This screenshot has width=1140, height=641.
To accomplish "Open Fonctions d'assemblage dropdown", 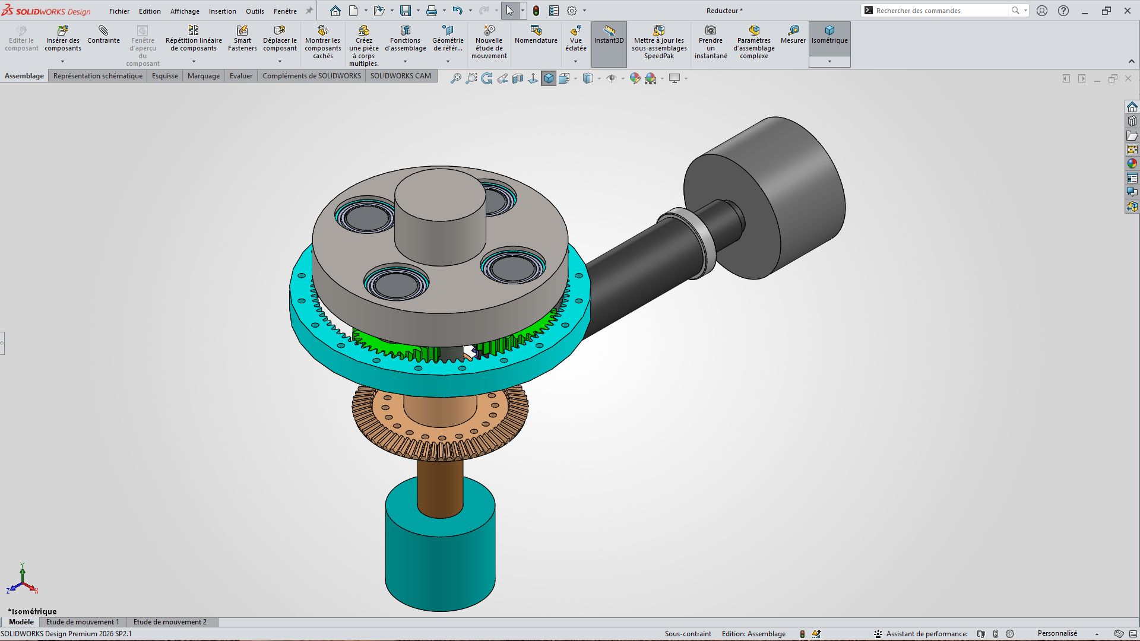I will tap(406, 61).
